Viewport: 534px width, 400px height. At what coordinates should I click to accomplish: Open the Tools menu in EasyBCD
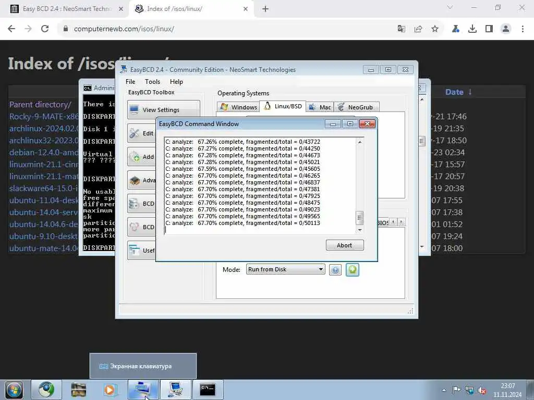tap(152, 82)
